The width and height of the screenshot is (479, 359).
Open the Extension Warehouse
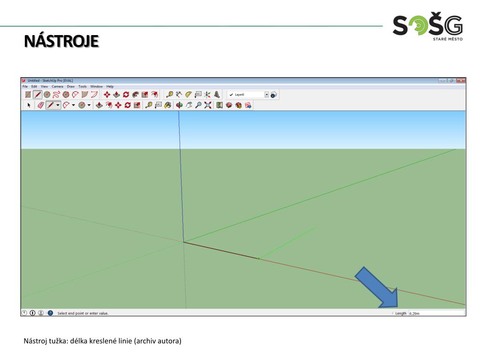click(238, 105)
